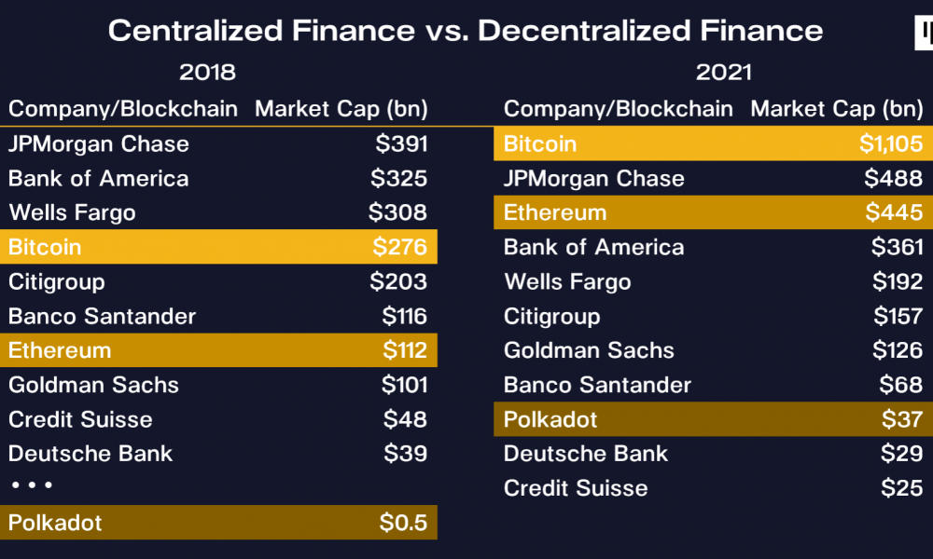Select the Ethereum $445 row in 2021
Image resolution: width=933 pixels, height=559 pixels.
pos(714,212)
